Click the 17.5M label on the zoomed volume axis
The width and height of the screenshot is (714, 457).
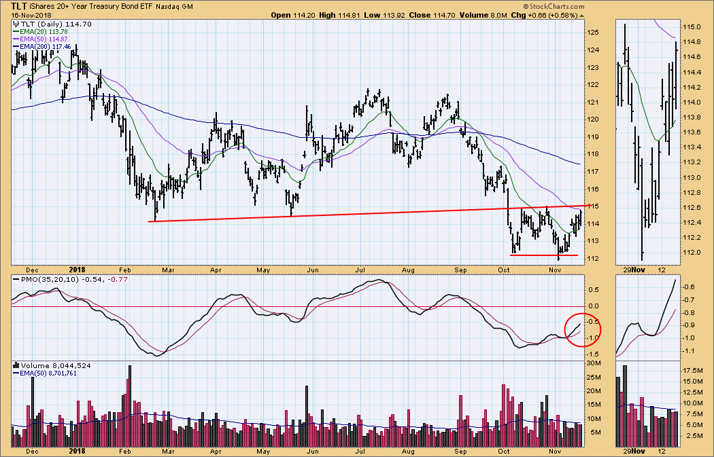(x=693, y=371)
